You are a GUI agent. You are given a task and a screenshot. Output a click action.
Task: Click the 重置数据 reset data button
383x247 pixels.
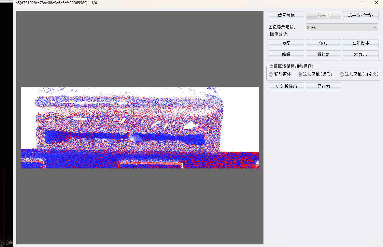[x=286, y=16]
